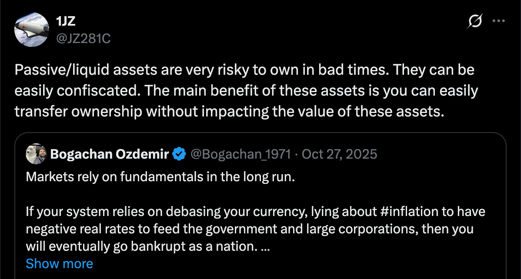The height and width of the screenshot is (279, 521).
Task: Click Bogachan Ozdemir's small avatar
Action: click(36, 154)
